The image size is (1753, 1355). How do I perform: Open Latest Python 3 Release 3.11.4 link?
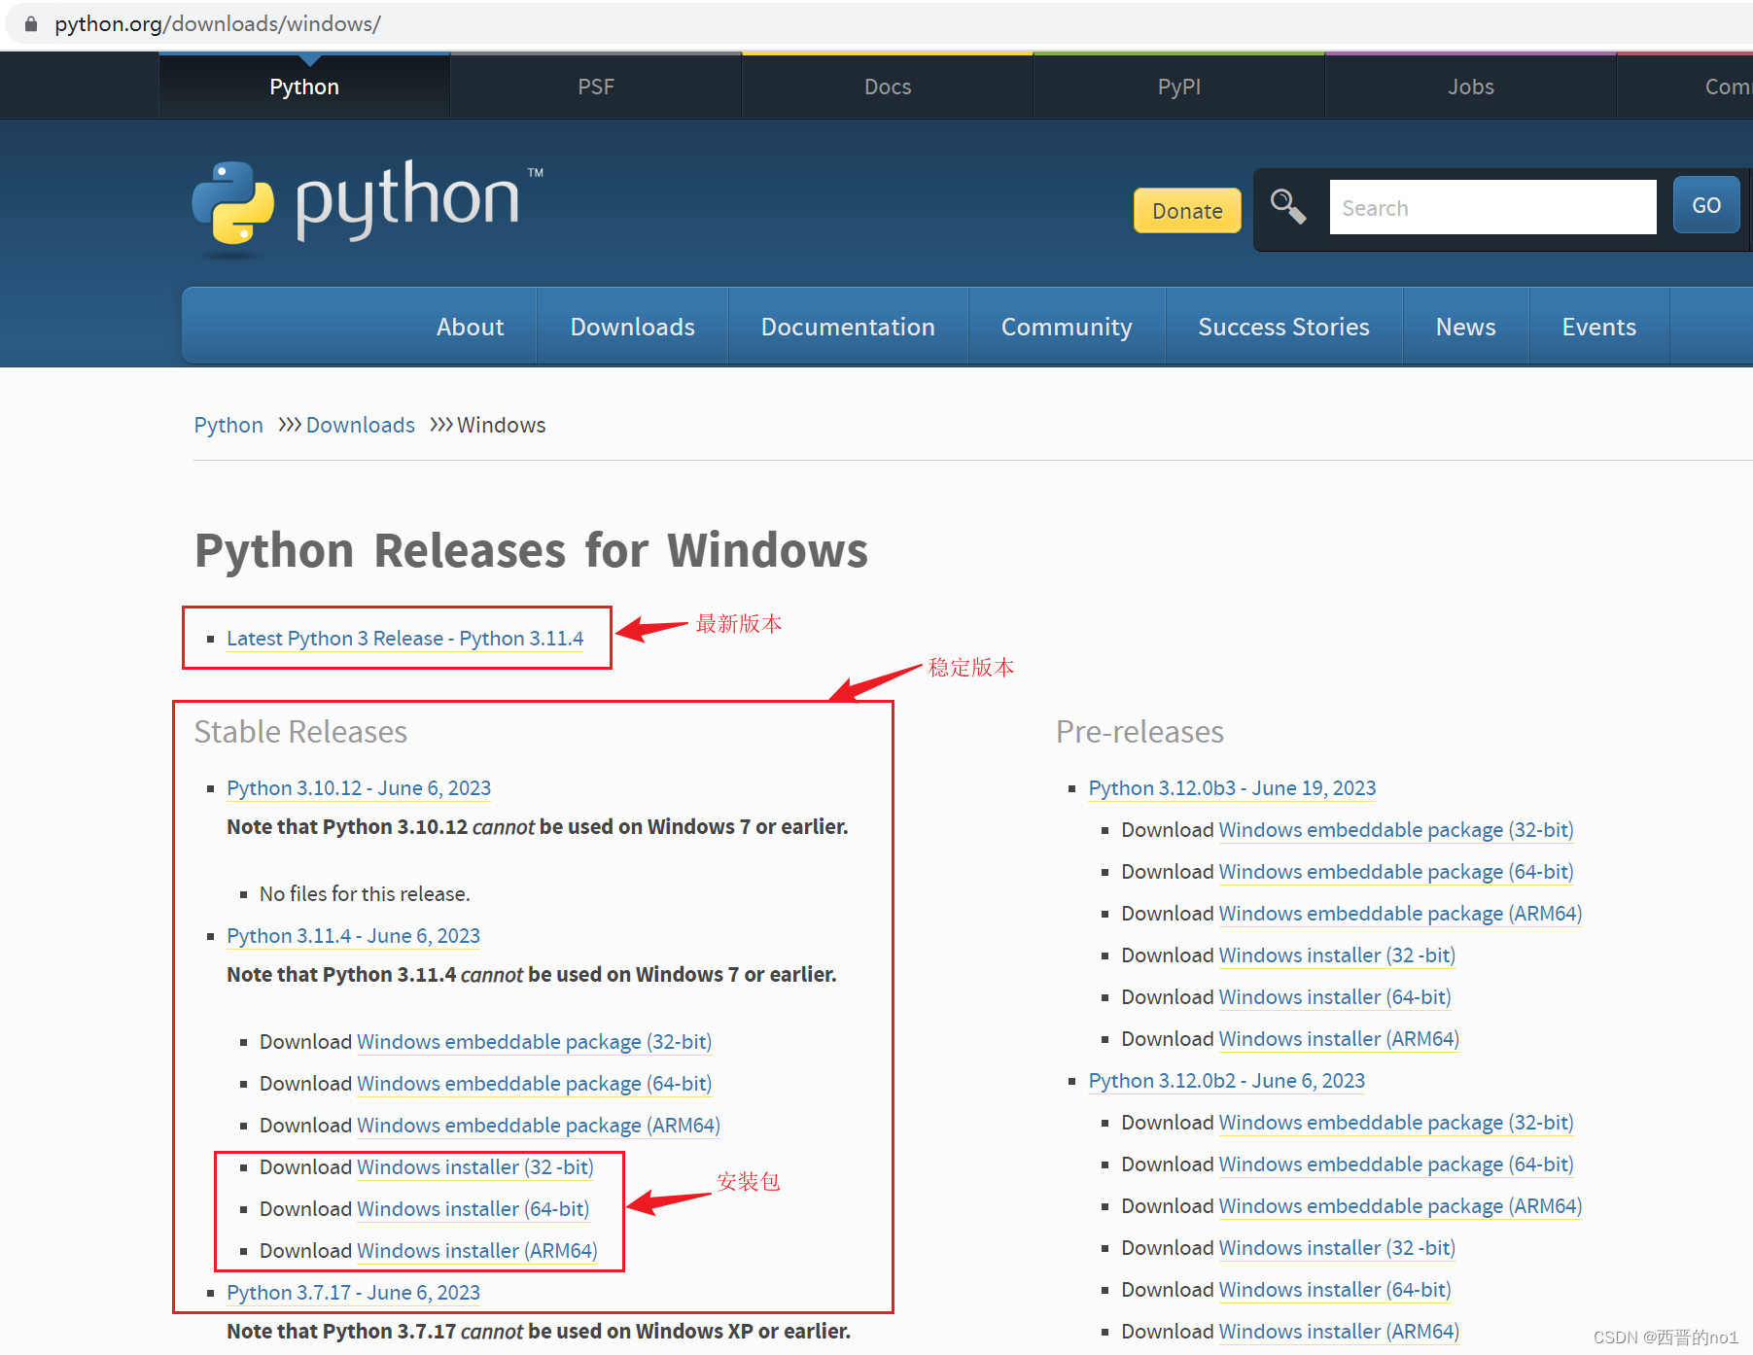[405, 639]
